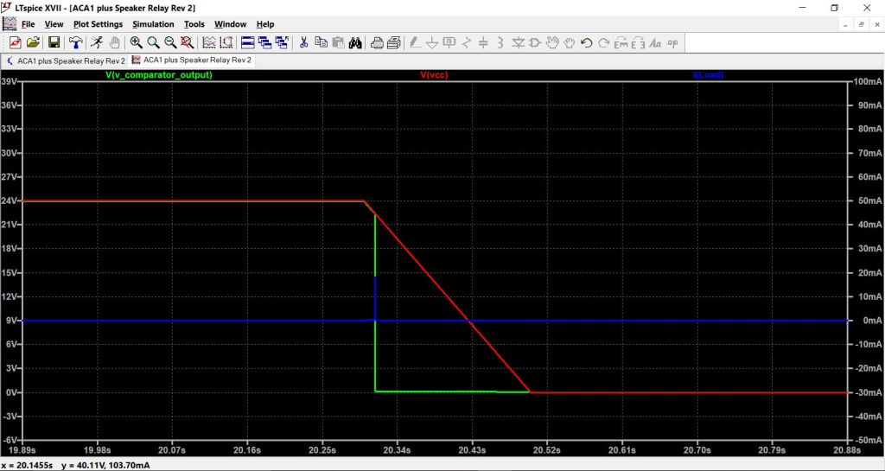Switch to the schematic tab ACA1 plus Speaker Relay
Image resolution: width=885 pixels, height=471 pixels.
point(65,60)
